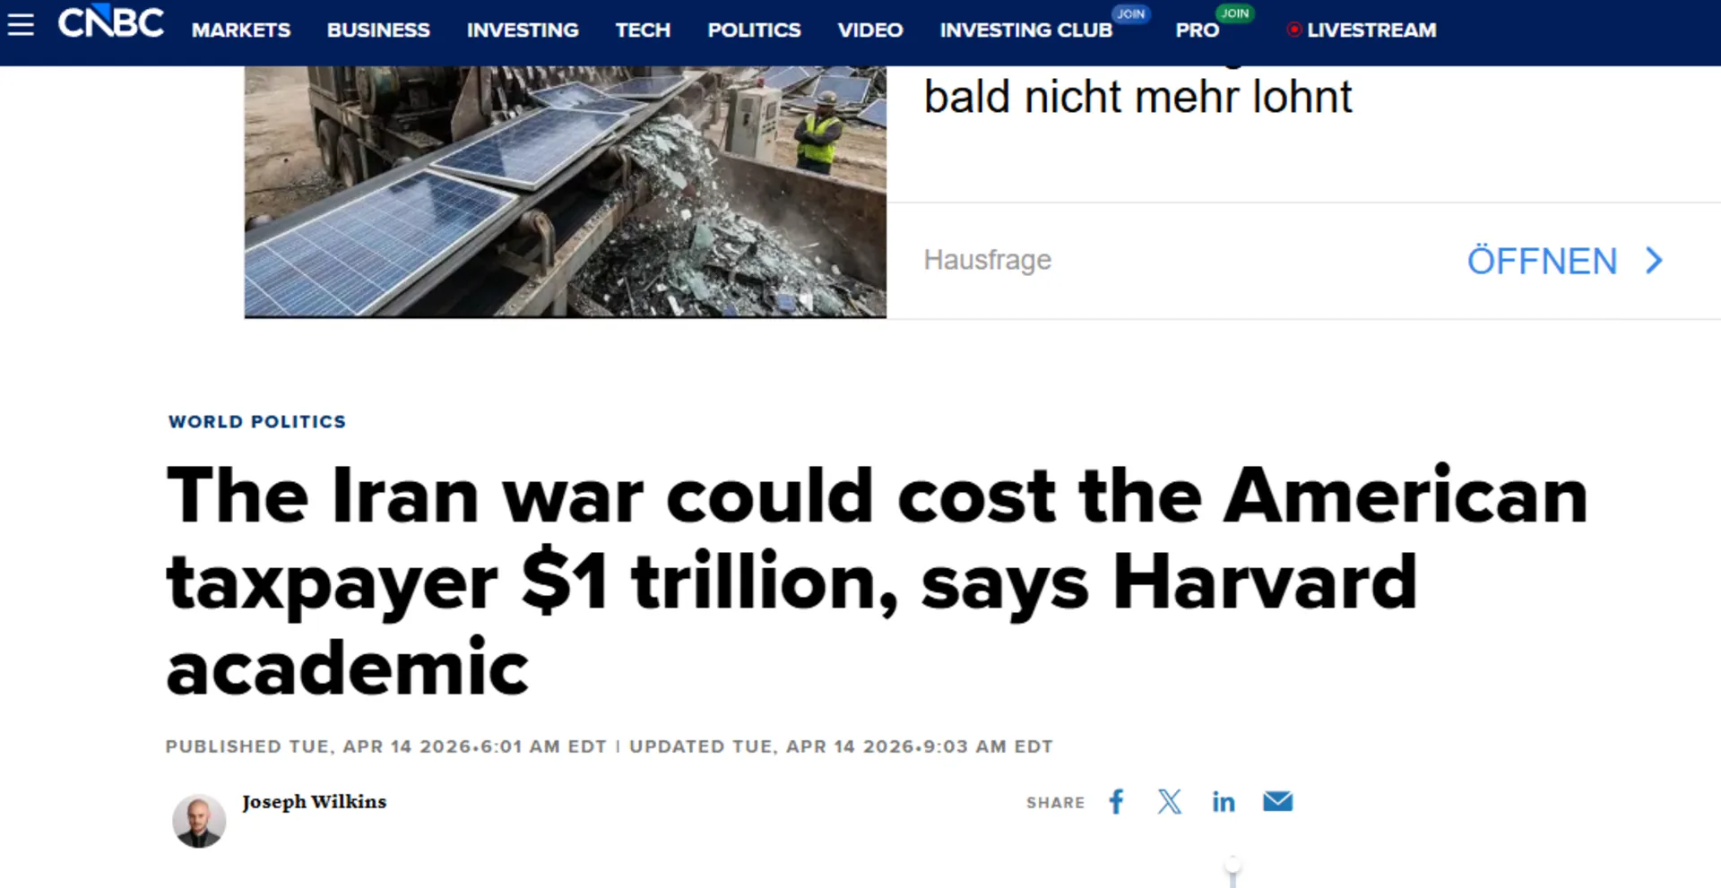This screenshot has width=1721, height=888.
Task: Navigate to Politics section
Action: 754,30
